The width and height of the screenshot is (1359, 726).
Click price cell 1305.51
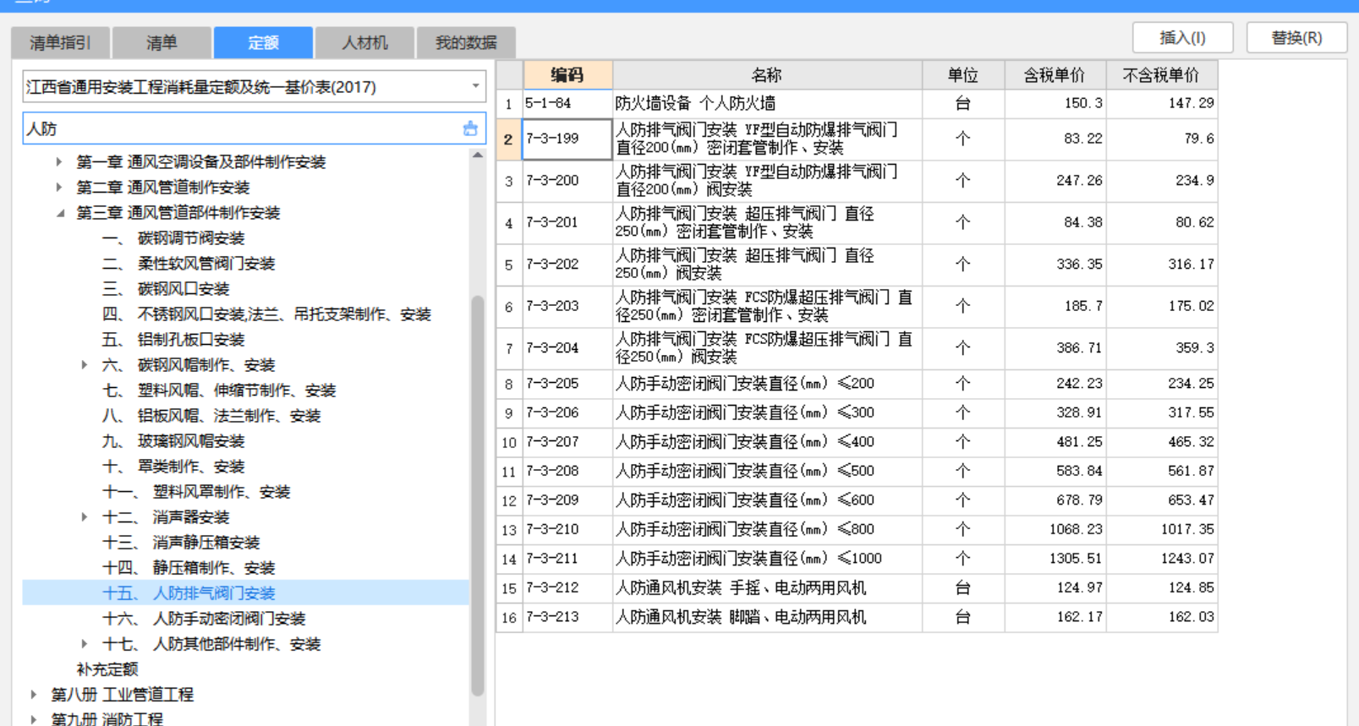click(1055, 559)
